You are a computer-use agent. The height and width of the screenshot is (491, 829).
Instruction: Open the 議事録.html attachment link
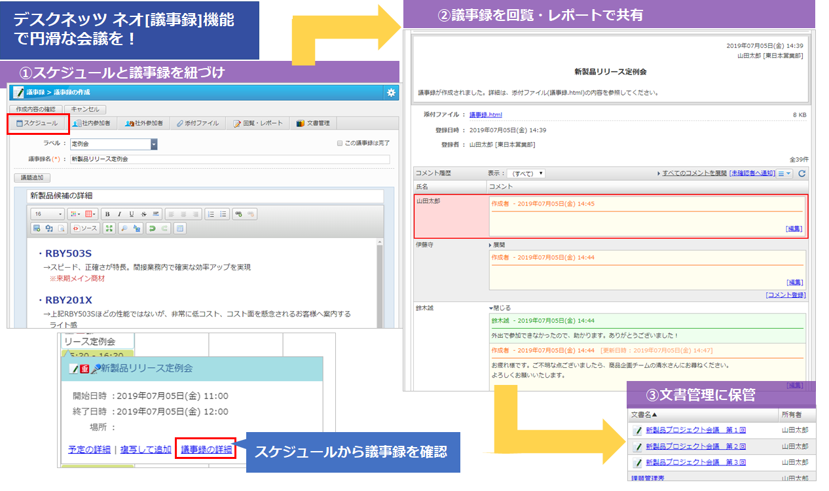(486, 115)
